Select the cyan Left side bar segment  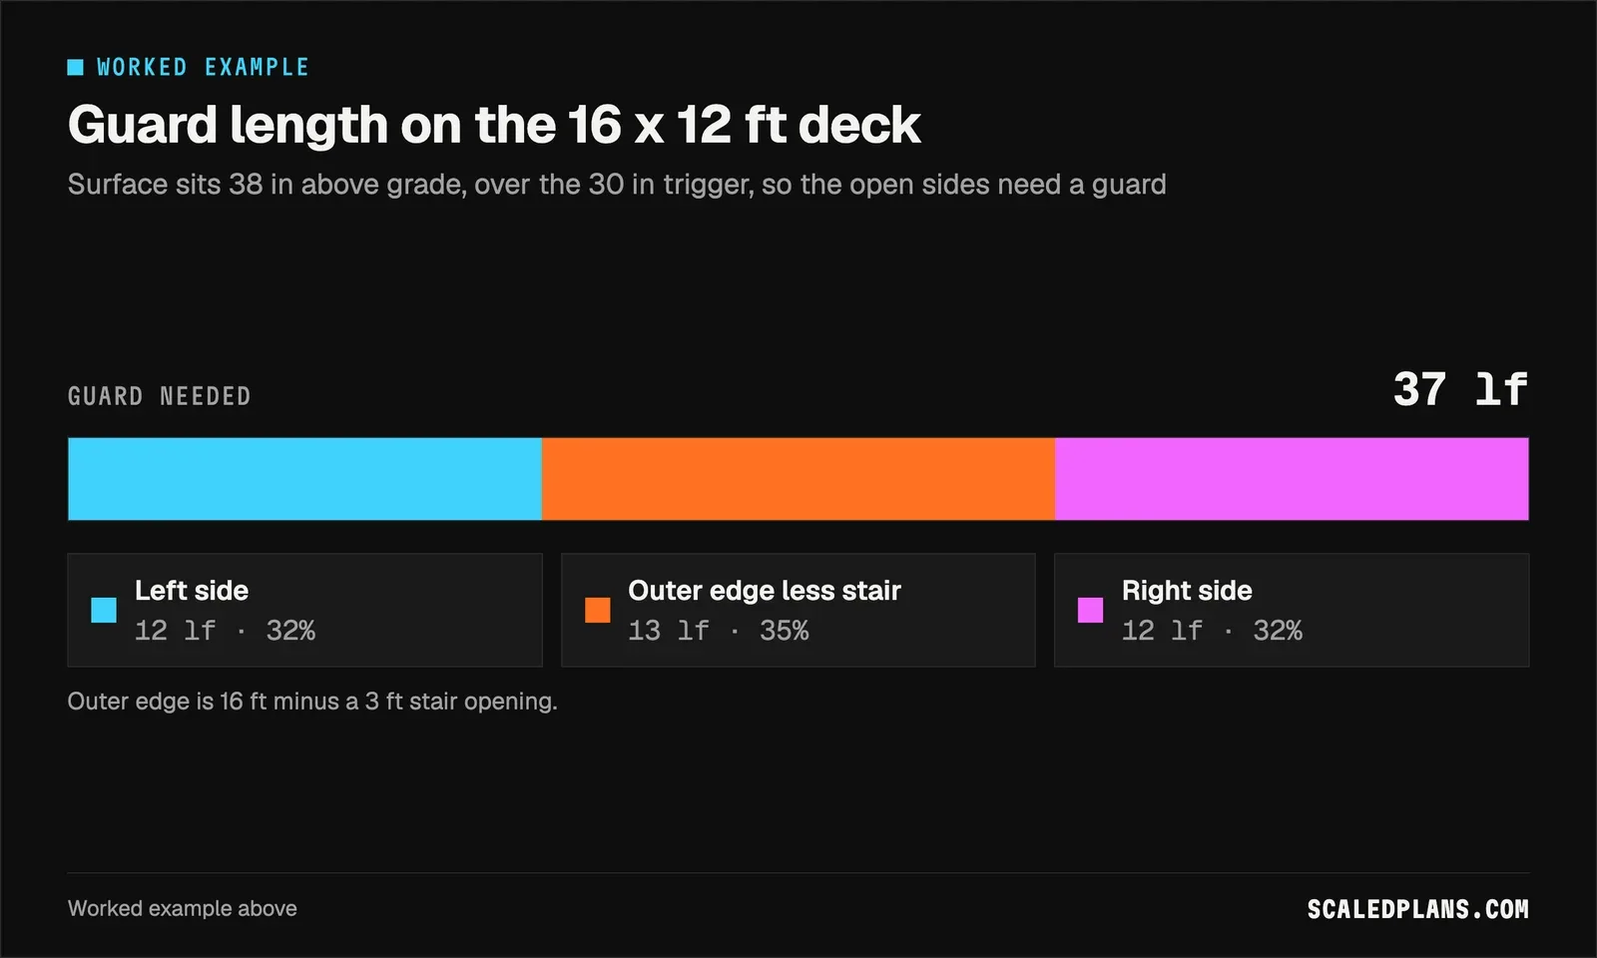click(304, 479)
